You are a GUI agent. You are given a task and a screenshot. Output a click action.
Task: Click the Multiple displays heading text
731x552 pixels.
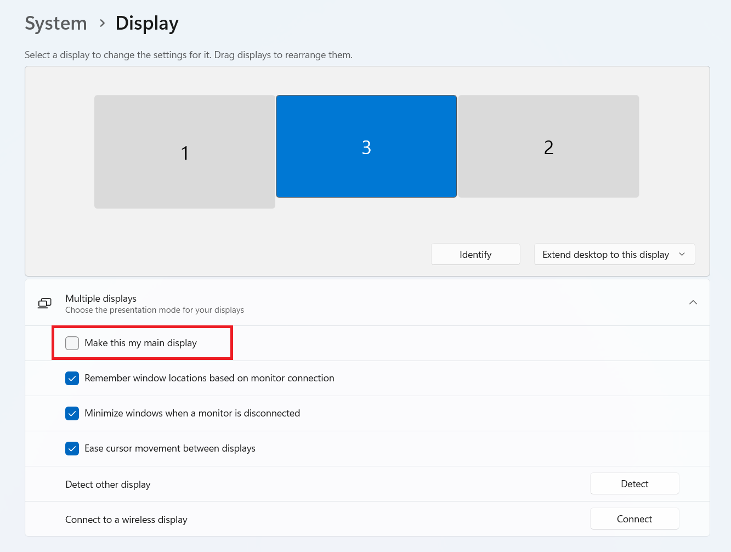(101, 298)
